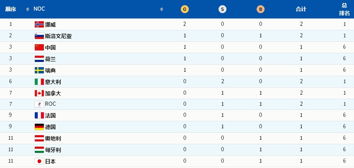Click the China flag icon
Image resolution: width=354 pixels, height=168 pixels.
click(39, 47)
